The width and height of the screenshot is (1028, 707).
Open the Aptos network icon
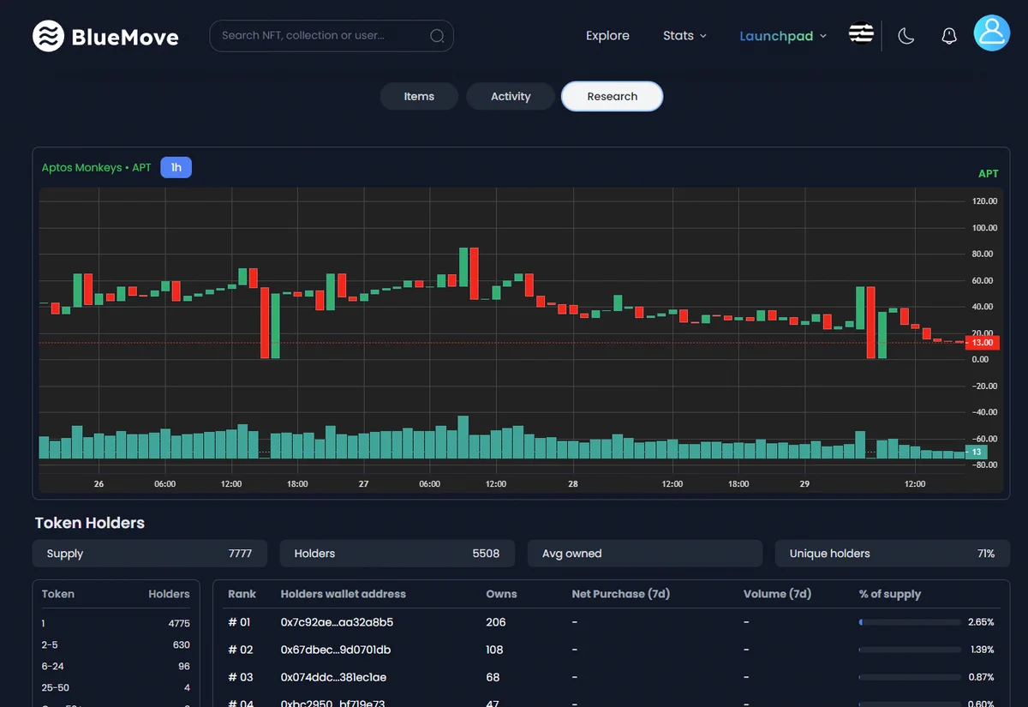[861, 33]
